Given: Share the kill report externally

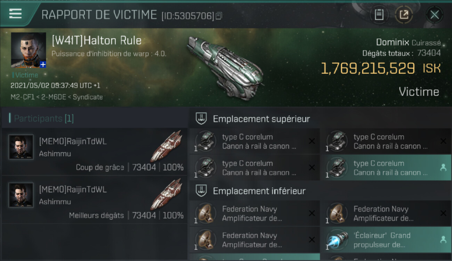Looking at the screenshot, I should coord(404,15).
